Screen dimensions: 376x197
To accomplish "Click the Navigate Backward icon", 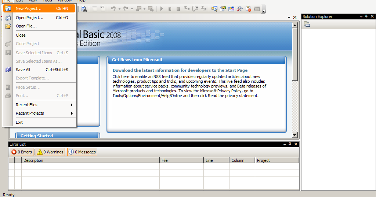I will [x=138, y=9].
